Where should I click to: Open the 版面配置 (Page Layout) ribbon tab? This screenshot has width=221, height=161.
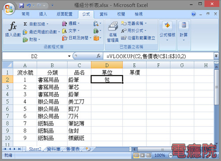tap(65, 14)
